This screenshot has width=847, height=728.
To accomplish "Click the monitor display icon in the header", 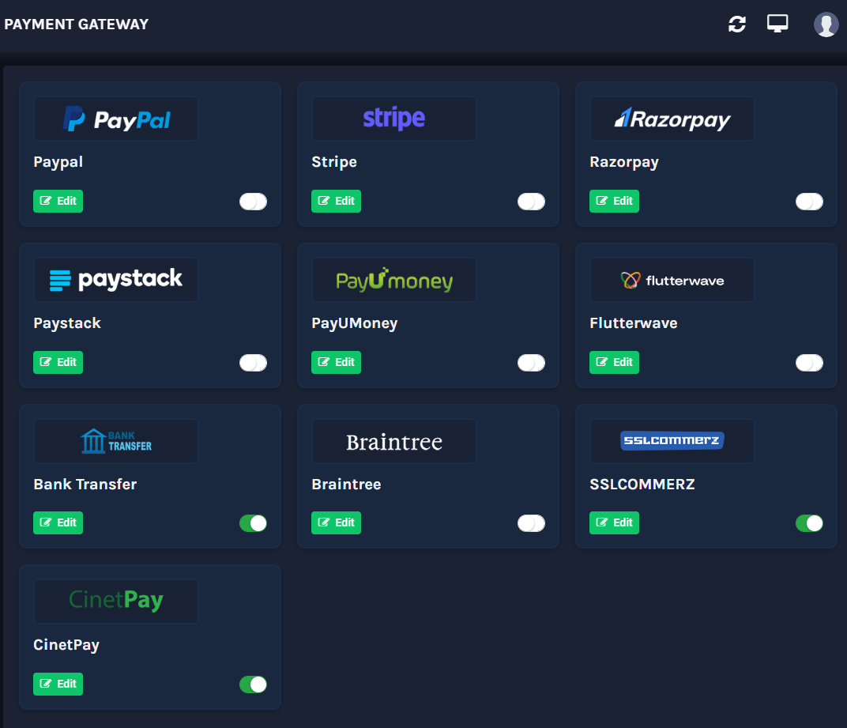I will [x=777, y=24].
